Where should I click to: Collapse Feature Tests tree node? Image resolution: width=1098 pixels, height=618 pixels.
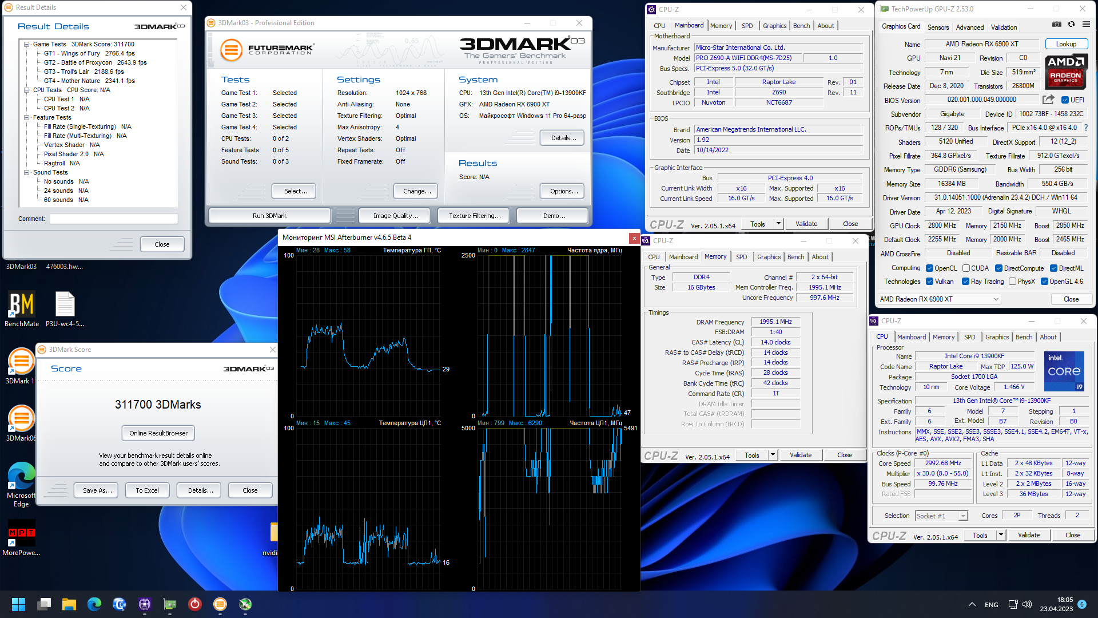point(27,117)
